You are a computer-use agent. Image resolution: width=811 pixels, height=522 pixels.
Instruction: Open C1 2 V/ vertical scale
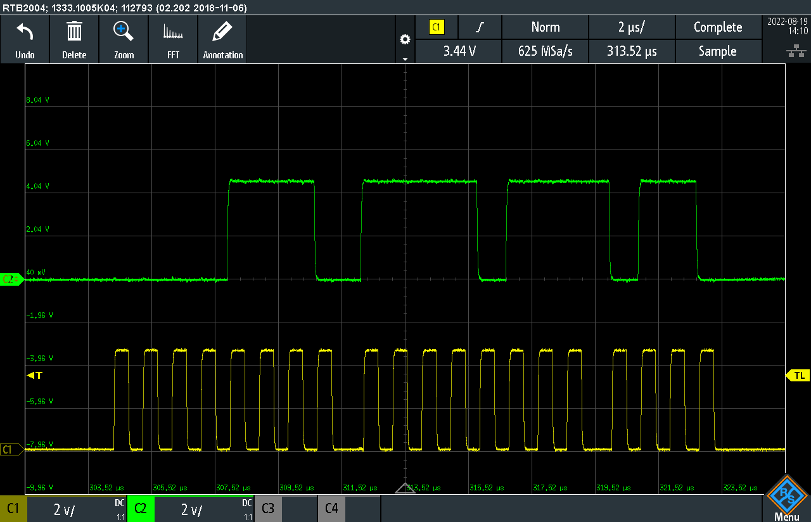(x=77, y=509)
